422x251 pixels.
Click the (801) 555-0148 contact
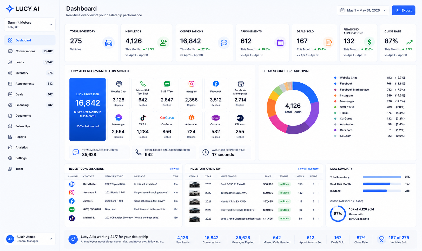(92, 209)
